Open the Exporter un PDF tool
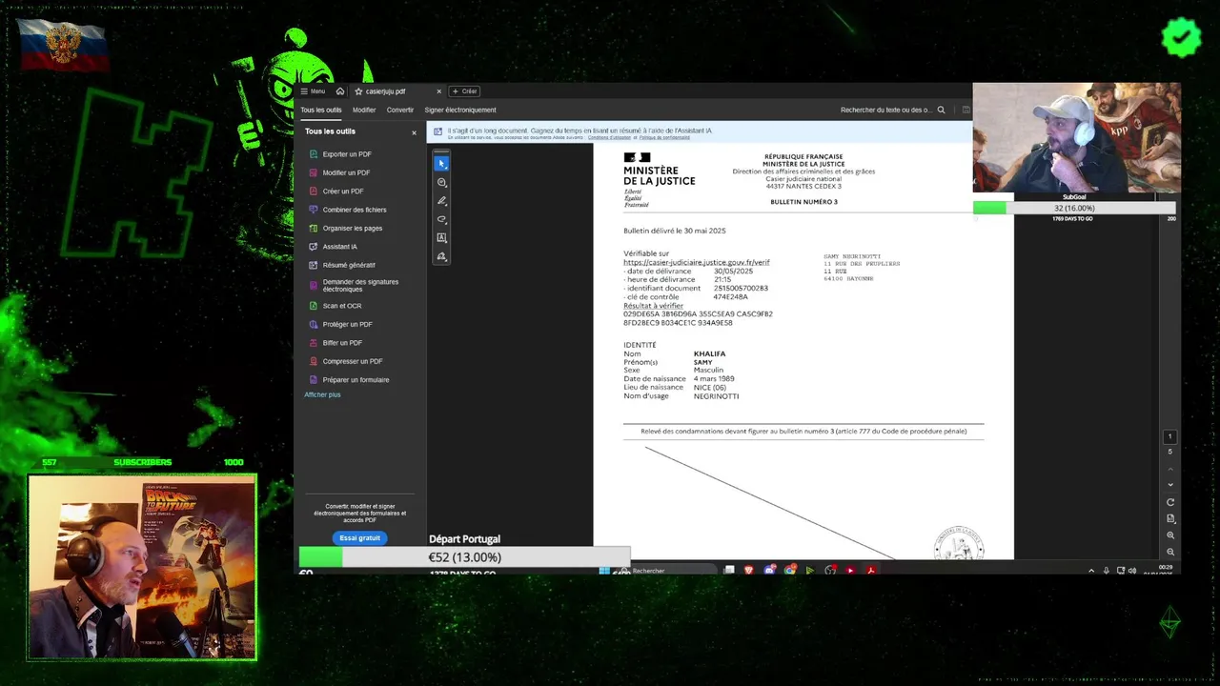Screen dimensions: 1220x686 347,154
